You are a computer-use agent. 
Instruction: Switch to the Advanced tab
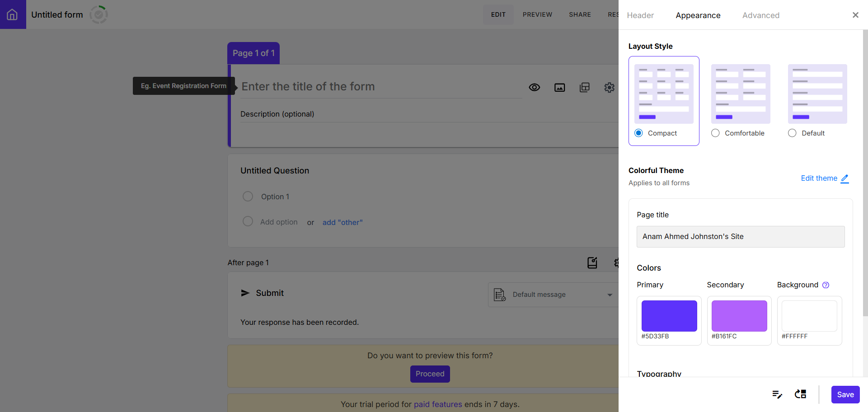(760, 15)
